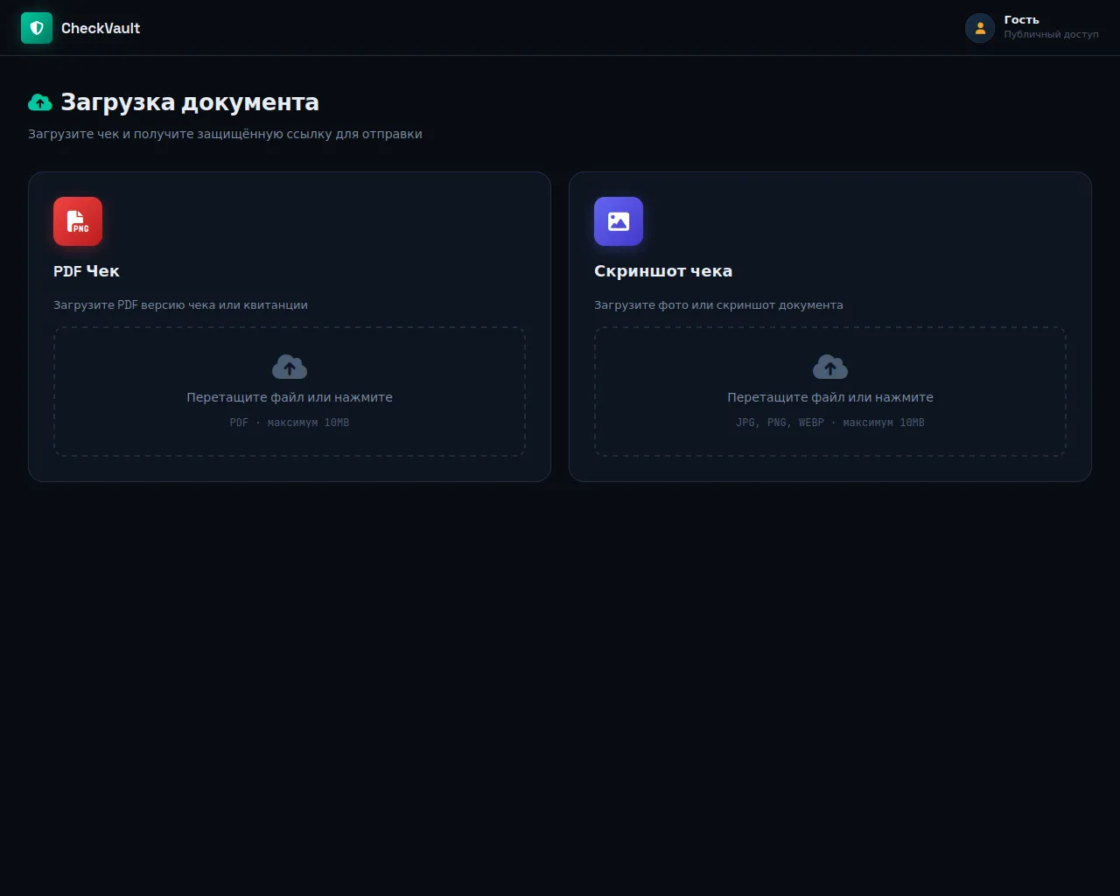
Task: Click the Скриншот чека card title
Action: [663, 271]
